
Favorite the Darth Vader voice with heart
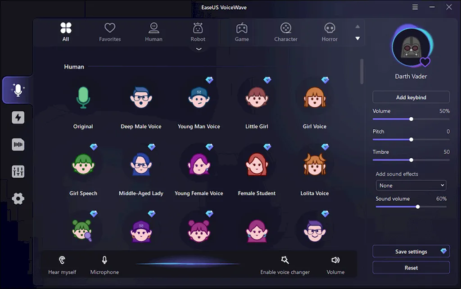tap(425, 62)
